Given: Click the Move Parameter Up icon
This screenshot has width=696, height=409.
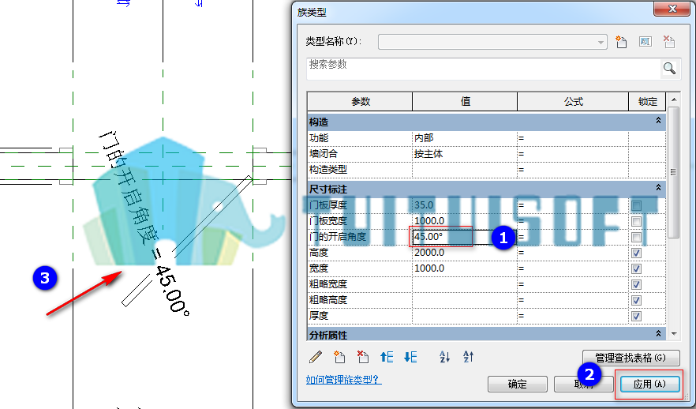Looking at the screenshot, I should coord(387,356).
